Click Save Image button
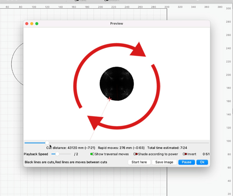 tap(164, 162)
